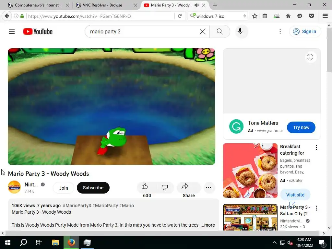Share the Woody Woods video
This screenshot has width=332, height=249.
click(188, 188)
